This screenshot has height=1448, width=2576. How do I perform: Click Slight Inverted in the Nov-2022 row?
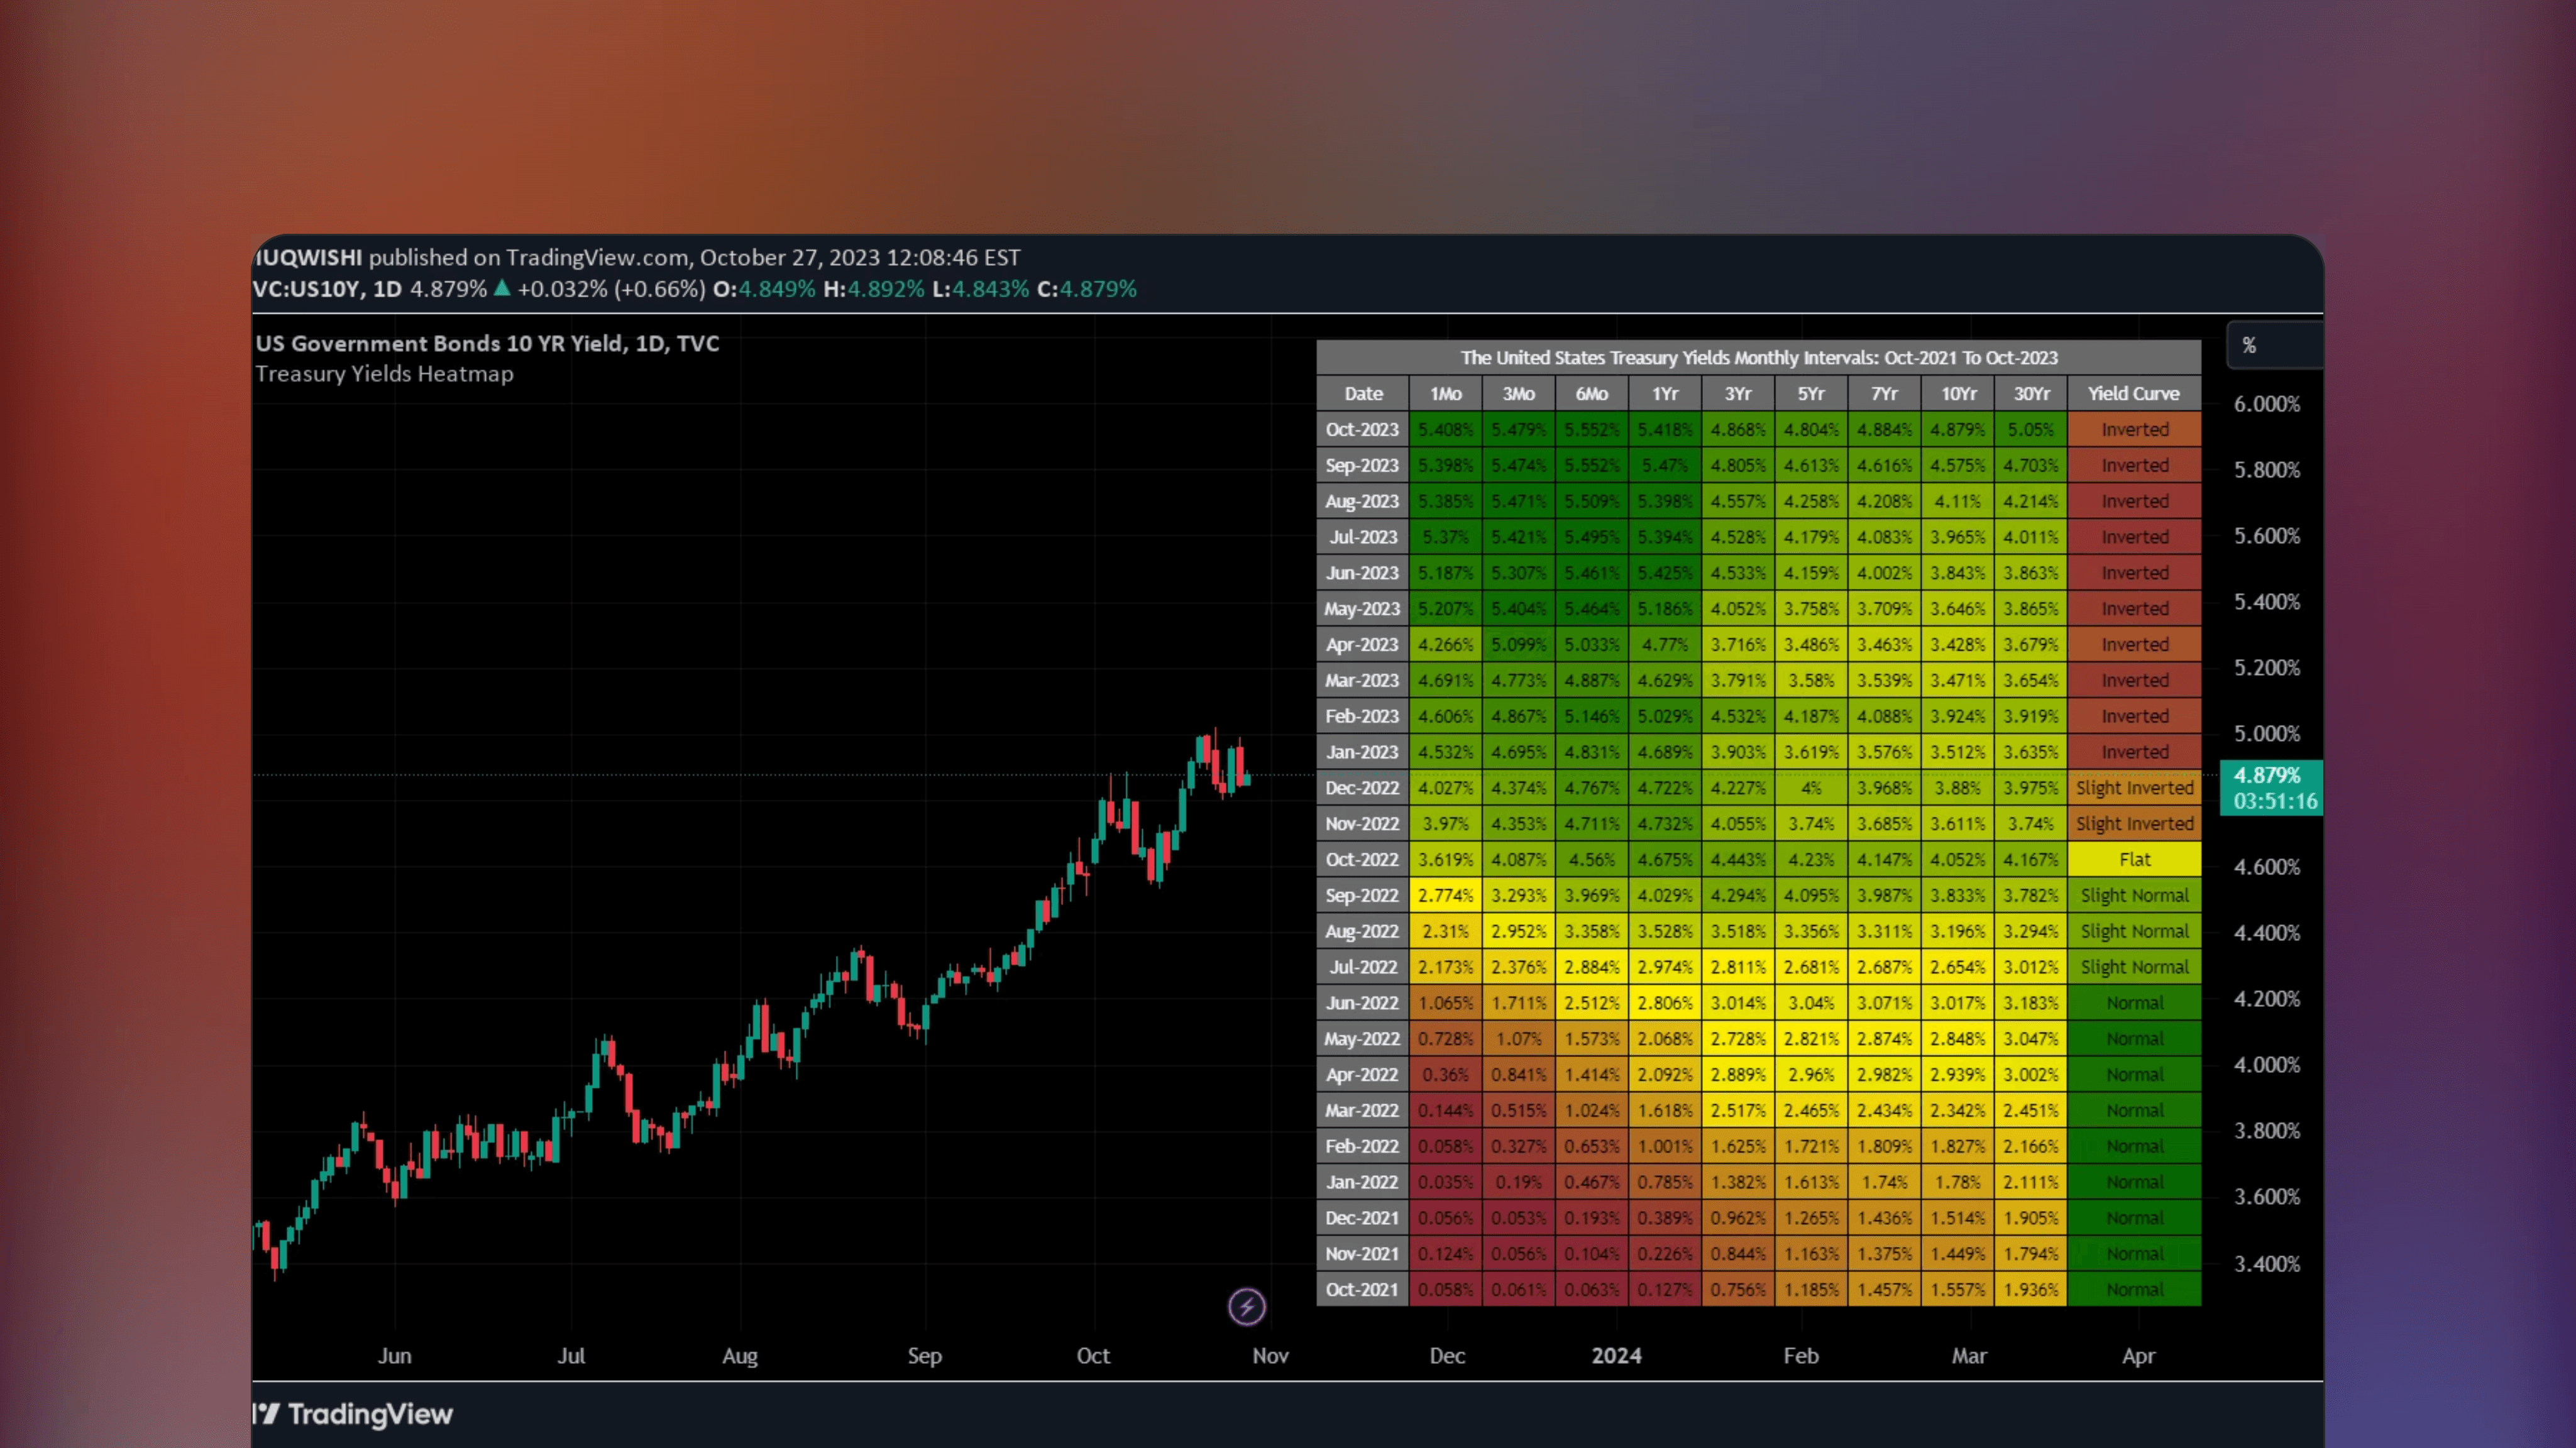point(2134,823)
